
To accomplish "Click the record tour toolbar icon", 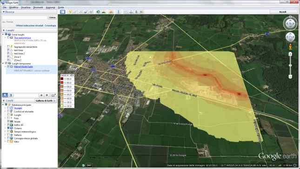I will [91, 12].
